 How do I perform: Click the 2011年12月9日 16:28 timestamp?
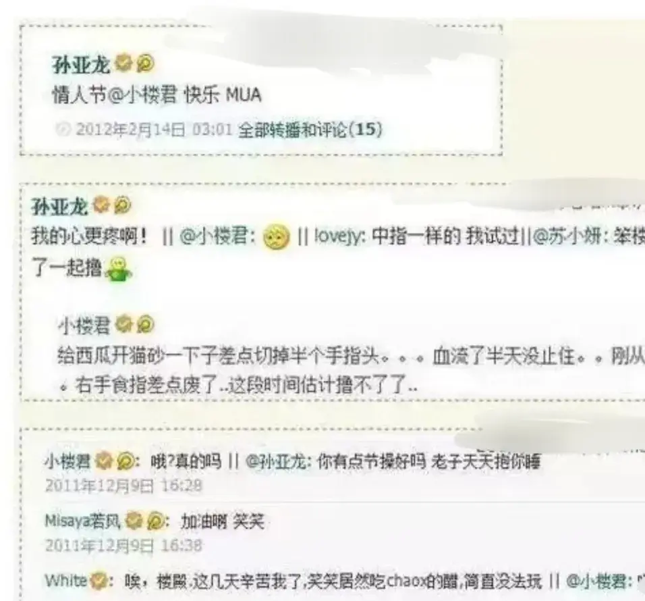(123, 486)
